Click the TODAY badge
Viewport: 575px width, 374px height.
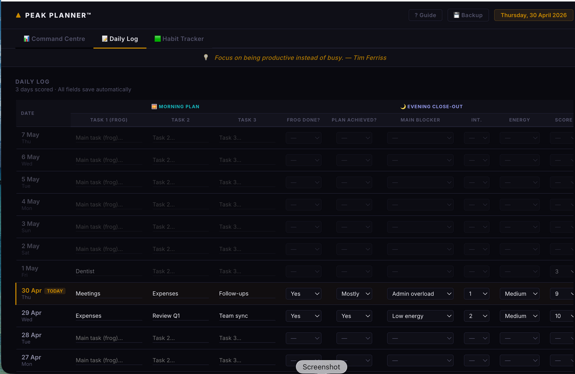coord(55,291)
